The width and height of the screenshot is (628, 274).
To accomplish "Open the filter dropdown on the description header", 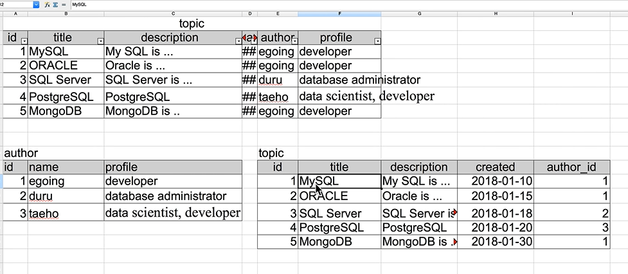I will tap(238, 41).
